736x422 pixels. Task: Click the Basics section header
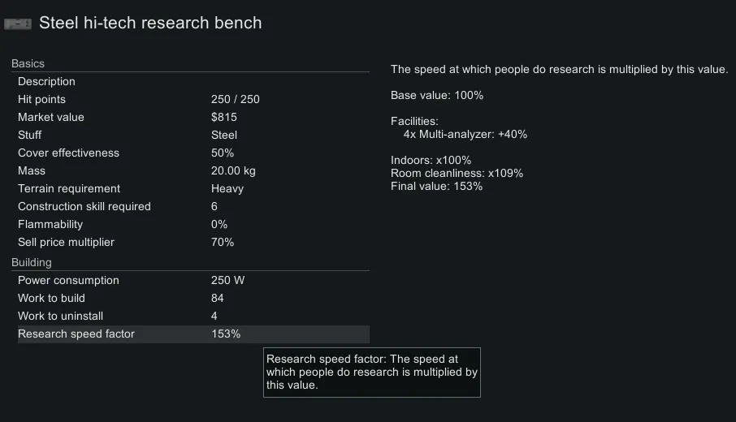tap(28, 63)
